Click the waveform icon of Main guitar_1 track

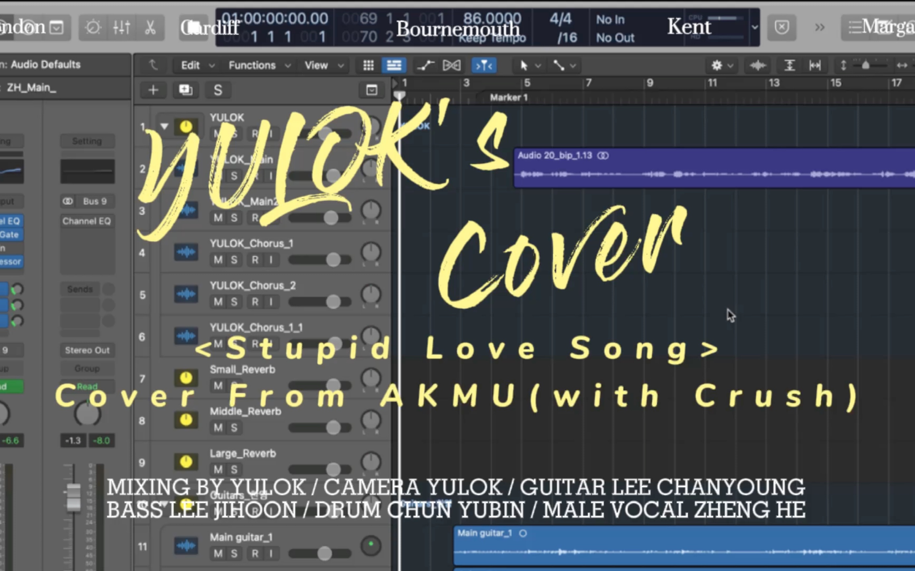tap(186, 546)
